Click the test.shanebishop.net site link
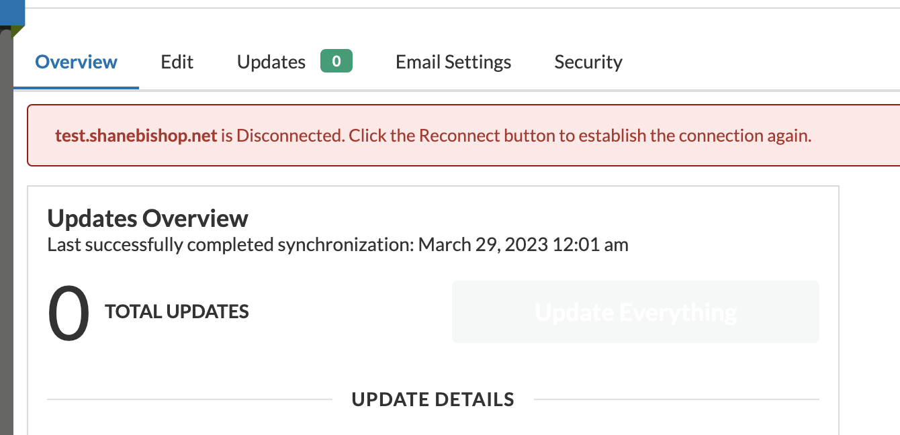The height and width of the screenshot is (435, 900). pyautogui.click(x=136, y=135)
